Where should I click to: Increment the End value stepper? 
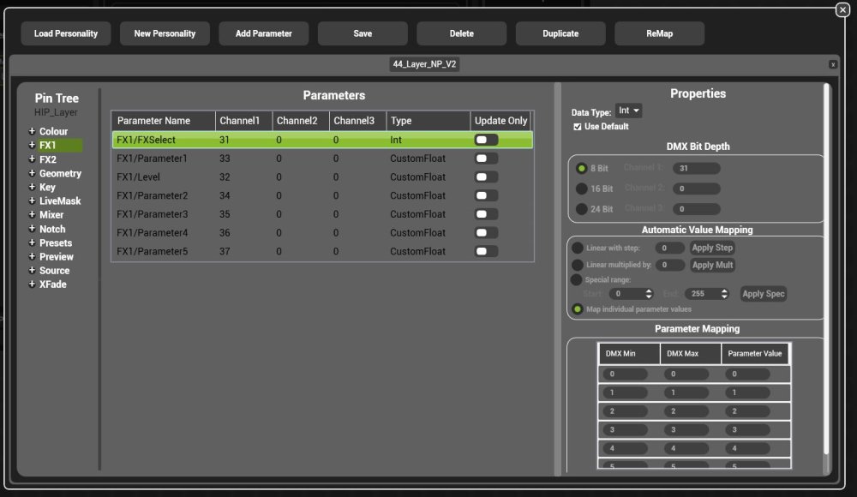[722, 290]
